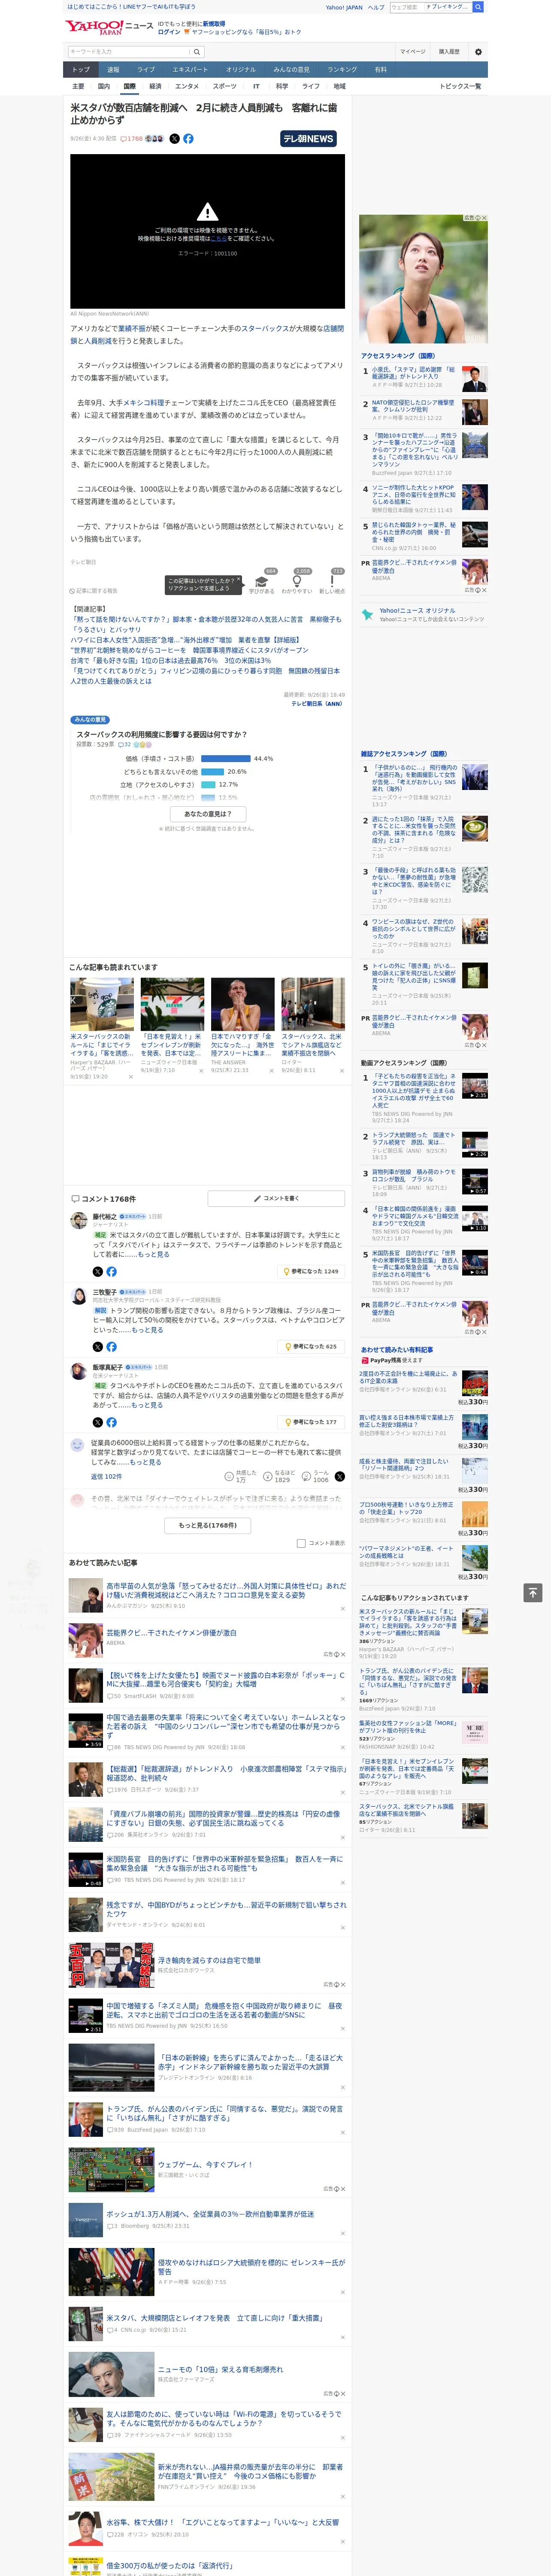This screenshot has height=2576, width=551.
Task: Click the web search magnifier button in header
Action: tap(479, 7)
